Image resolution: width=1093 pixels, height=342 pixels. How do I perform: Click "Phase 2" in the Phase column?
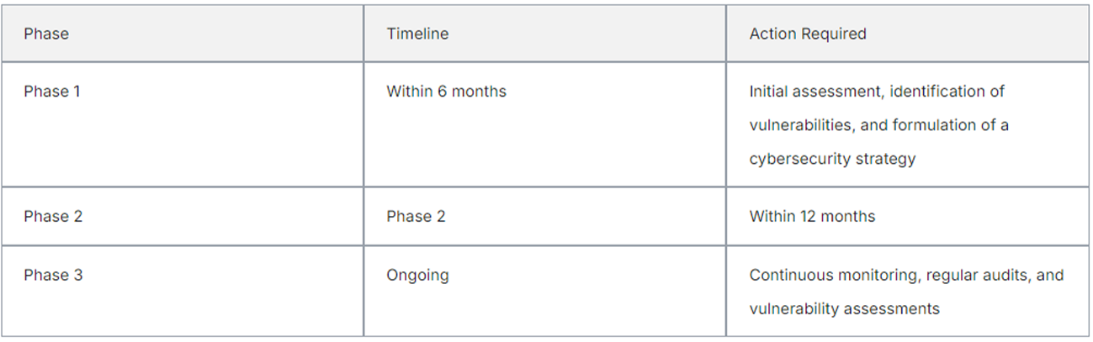[53, 217]
